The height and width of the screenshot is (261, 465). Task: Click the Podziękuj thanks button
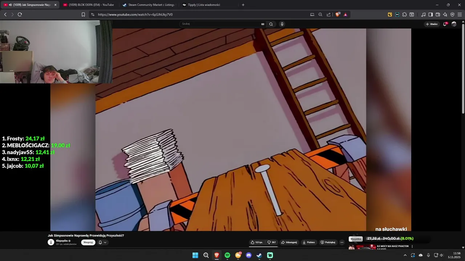[x=328, y=242]
